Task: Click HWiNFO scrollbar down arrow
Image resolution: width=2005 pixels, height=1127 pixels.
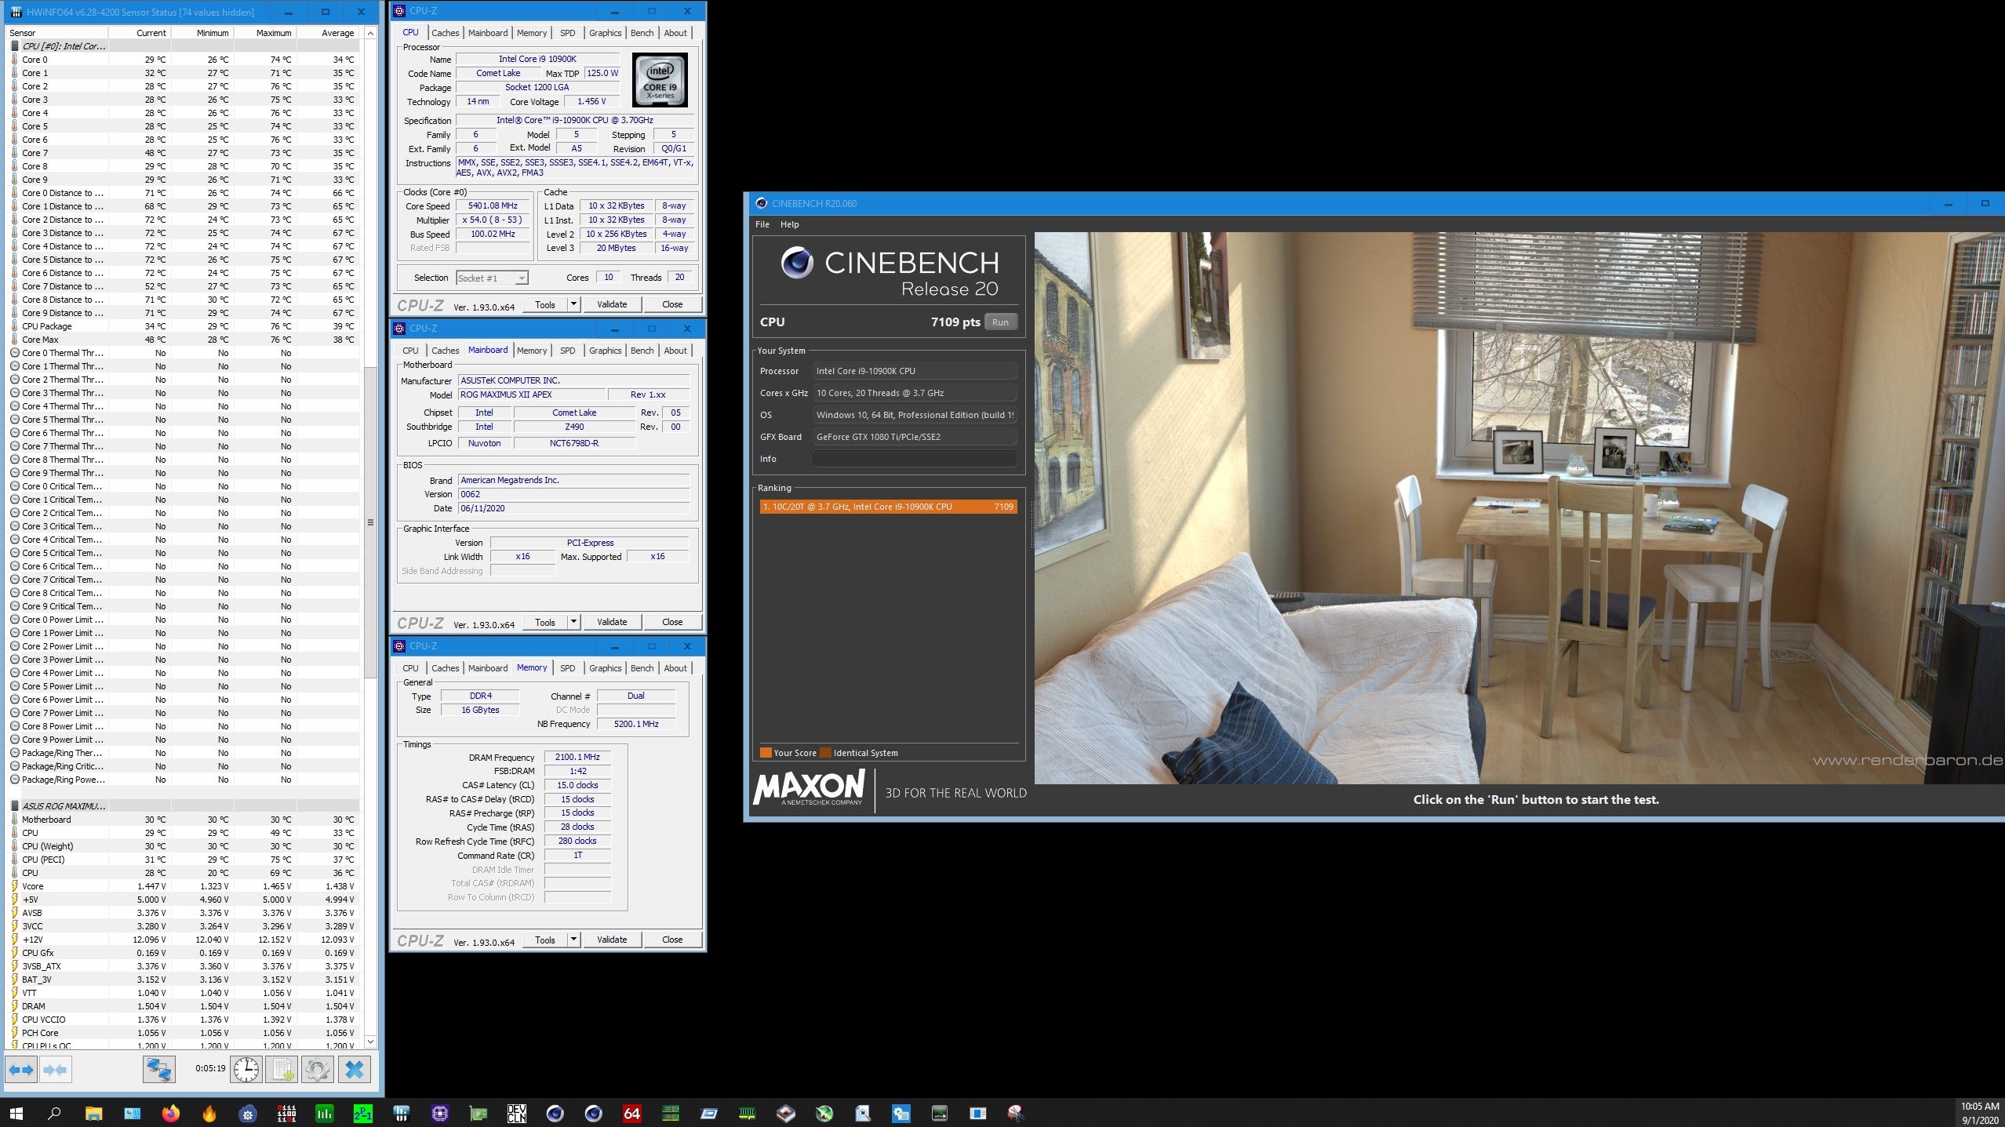Action: pyautogui.click(x=370, y=1042)
